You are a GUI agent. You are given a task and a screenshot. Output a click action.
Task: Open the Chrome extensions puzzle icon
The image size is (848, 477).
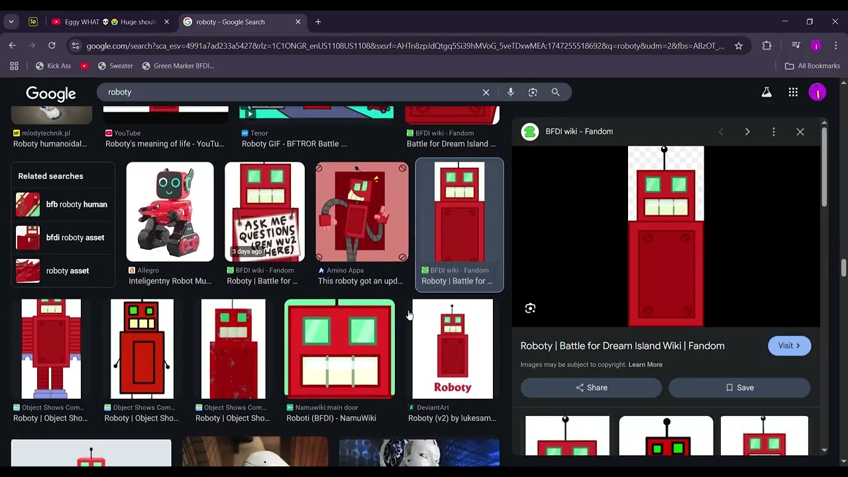(767, 46)
